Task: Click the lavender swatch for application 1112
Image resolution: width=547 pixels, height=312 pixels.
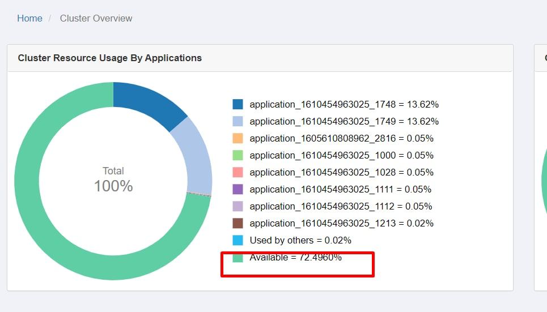Action: click(238, 206)
